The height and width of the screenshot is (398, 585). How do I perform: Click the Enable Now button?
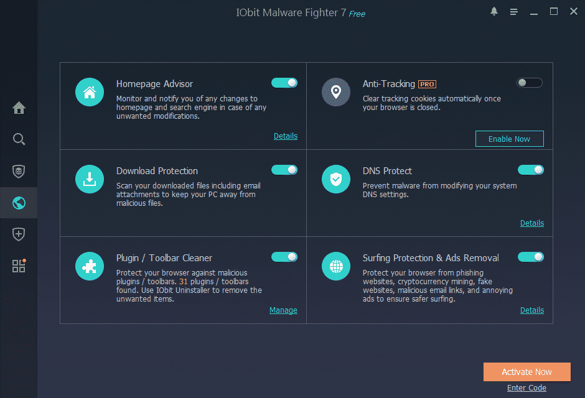pos(509,139)
